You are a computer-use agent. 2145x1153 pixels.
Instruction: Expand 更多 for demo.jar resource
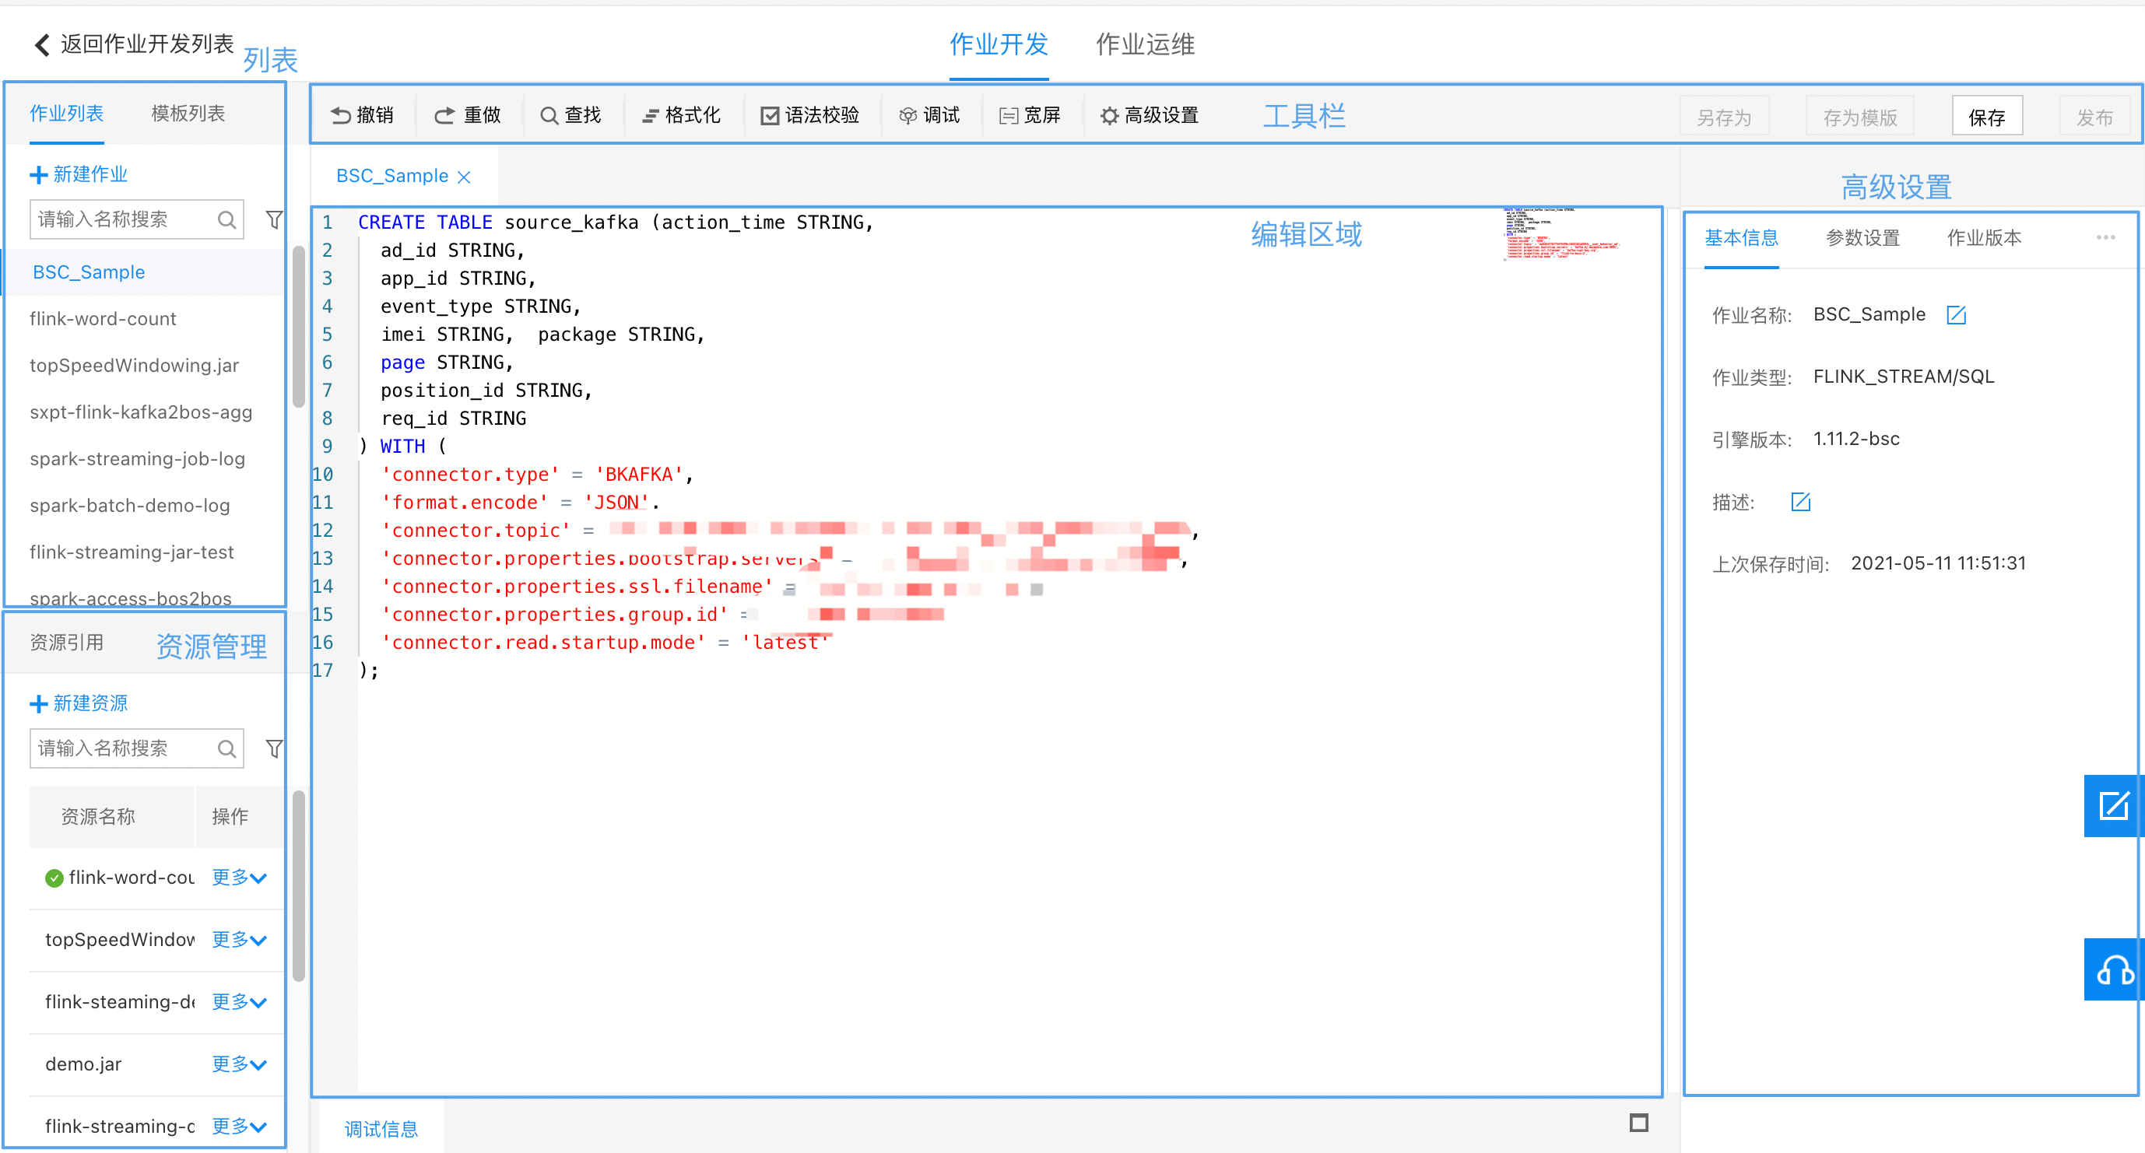tap(239, 1064)
